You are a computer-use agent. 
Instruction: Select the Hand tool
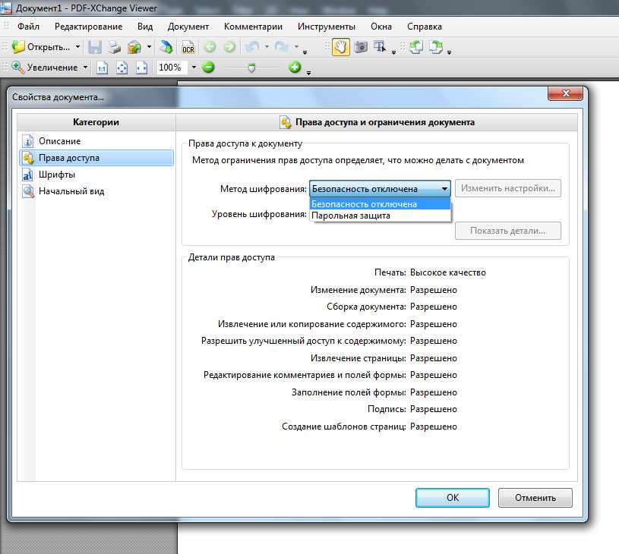(341, 47)
